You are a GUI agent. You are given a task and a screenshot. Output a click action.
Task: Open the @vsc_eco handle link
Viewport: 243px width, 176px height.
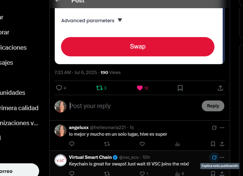(x=129, y=157)
